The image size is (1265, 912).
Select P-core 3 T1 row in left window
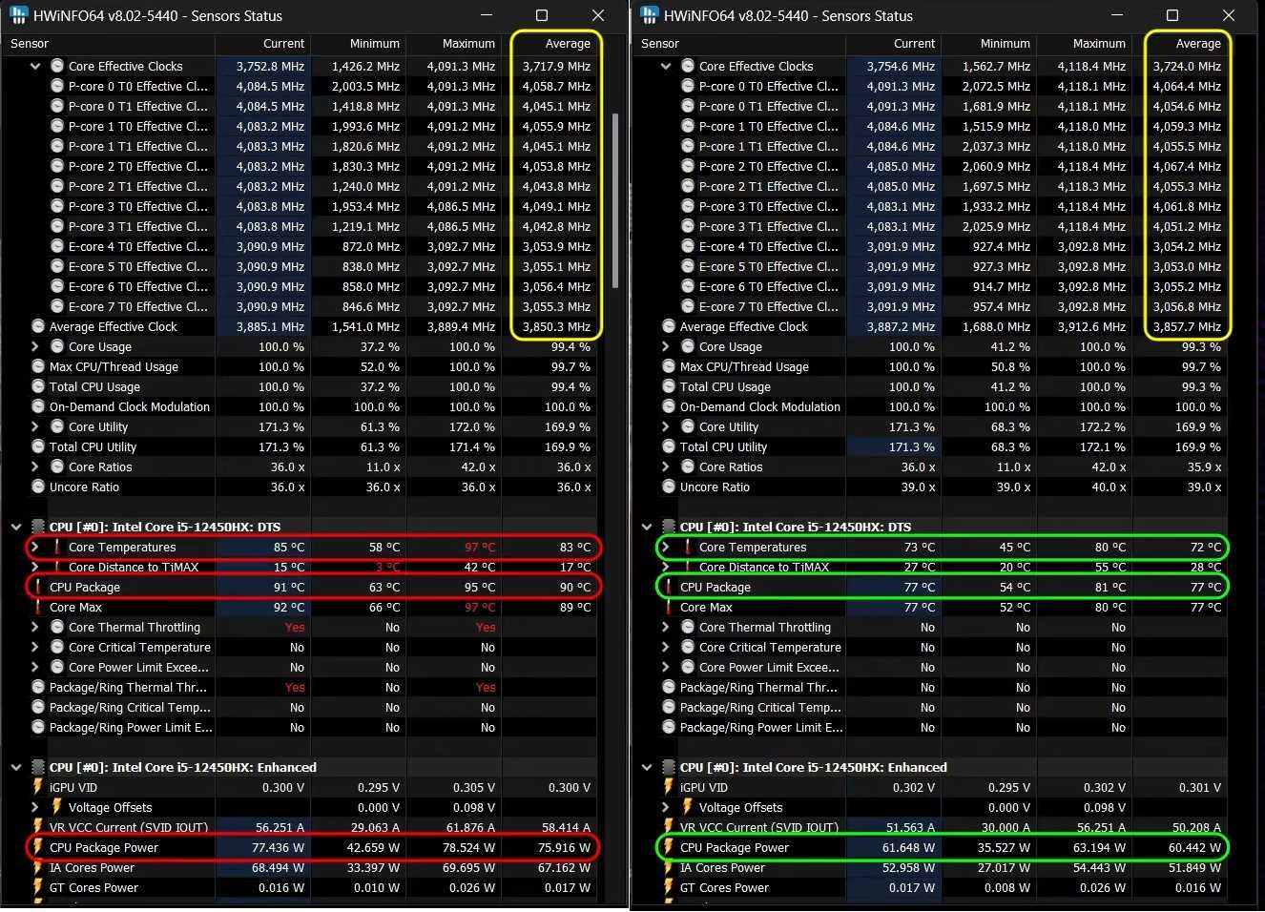coord(301,226)
